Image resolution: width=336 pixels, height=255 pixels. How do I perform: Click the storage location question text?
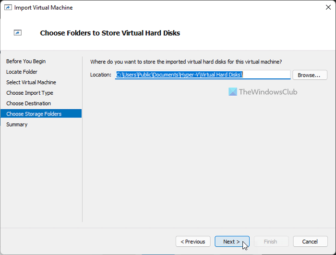pos(186,62)
